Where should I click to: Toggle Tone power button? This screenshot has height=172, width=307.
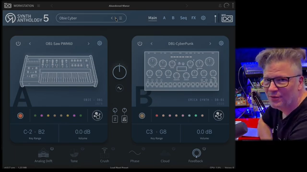point(83,149)
